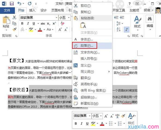Click the Text Effects outlined A icon
The image size is (161, 130).
(x=22, y=29)
